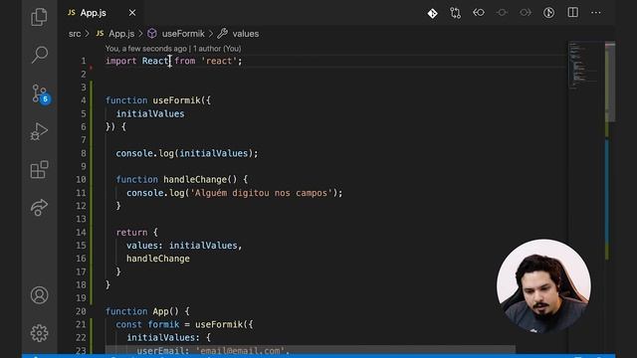Click 'handleChange' in line 10 declaration
Image resolution: width=637 pixels, height=358 pixels.
point(195,179)
